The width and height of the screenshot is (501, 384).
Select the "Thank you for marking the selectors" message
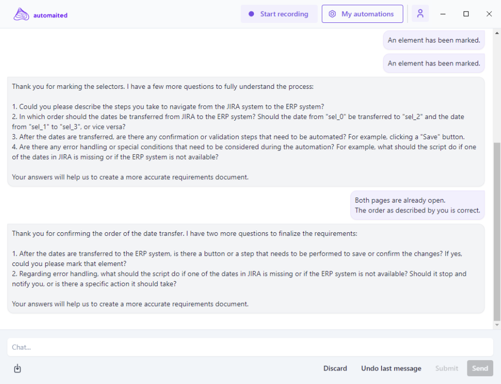click(x=246, y=132)
